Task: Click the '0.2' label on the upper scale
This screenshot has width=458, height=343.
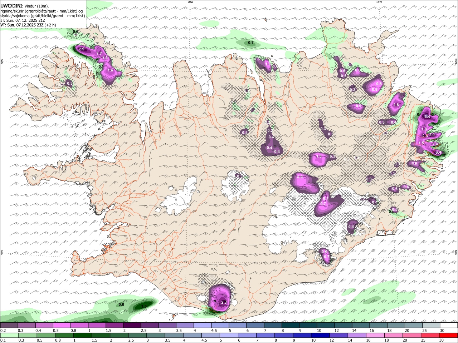Action: tap(3, 330)
